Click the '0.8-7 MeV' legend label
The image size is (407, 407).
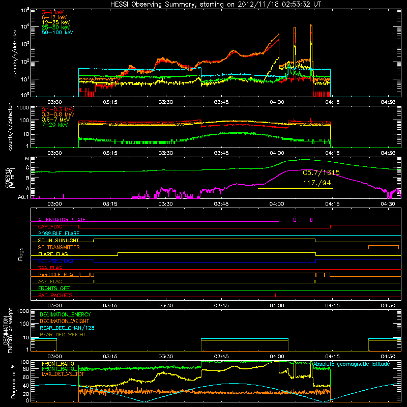pos(55,120)
